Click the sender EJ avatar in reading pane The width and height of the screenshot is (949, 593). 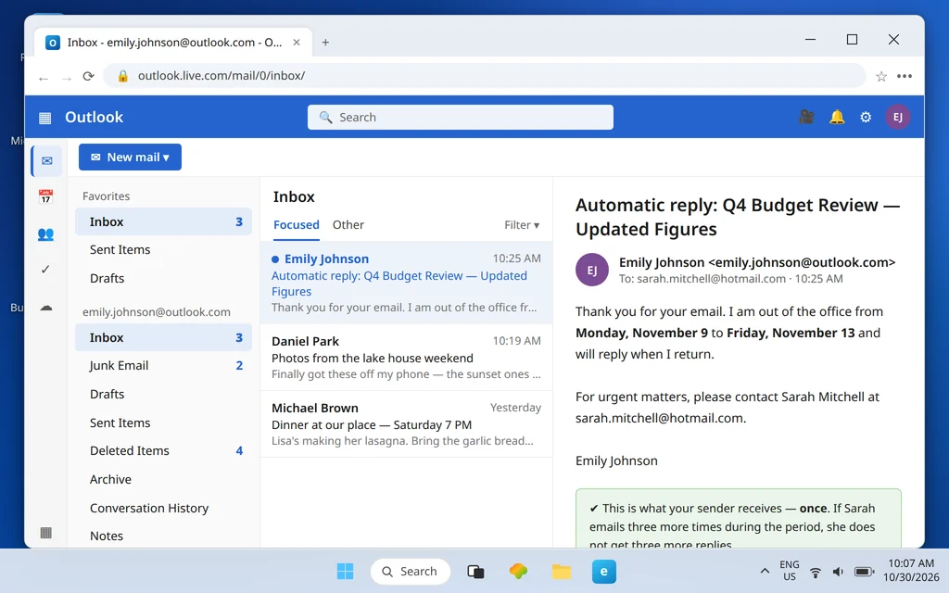point(592,270)
